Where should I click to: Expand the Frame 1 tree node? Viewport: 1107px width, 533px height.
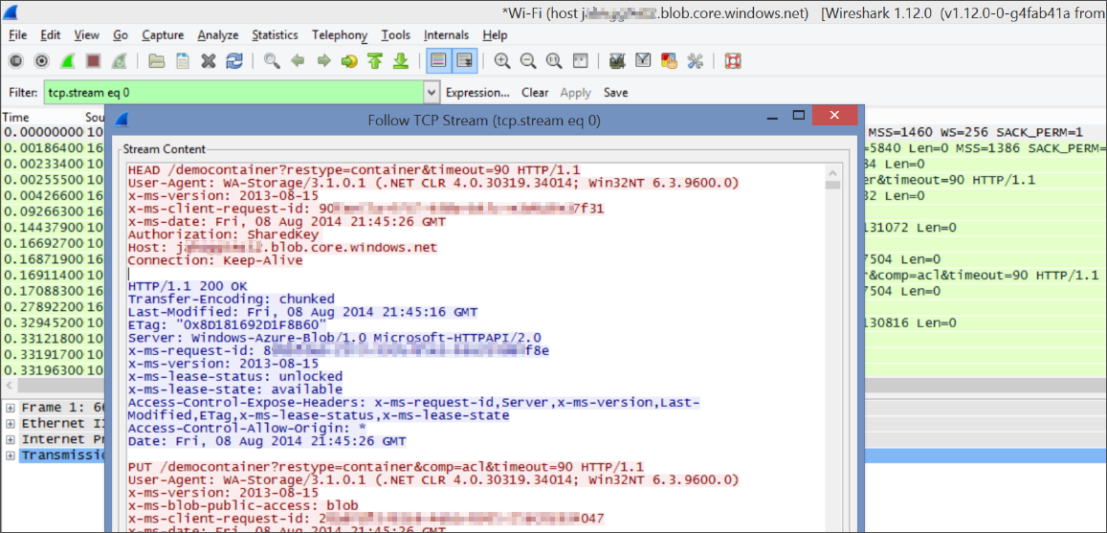click(10, 408)
